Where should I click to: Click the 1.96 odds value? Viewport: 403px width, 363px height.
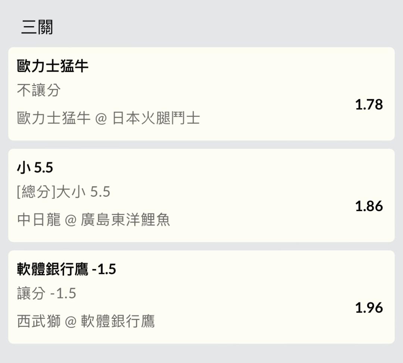(x=369, y=308)
